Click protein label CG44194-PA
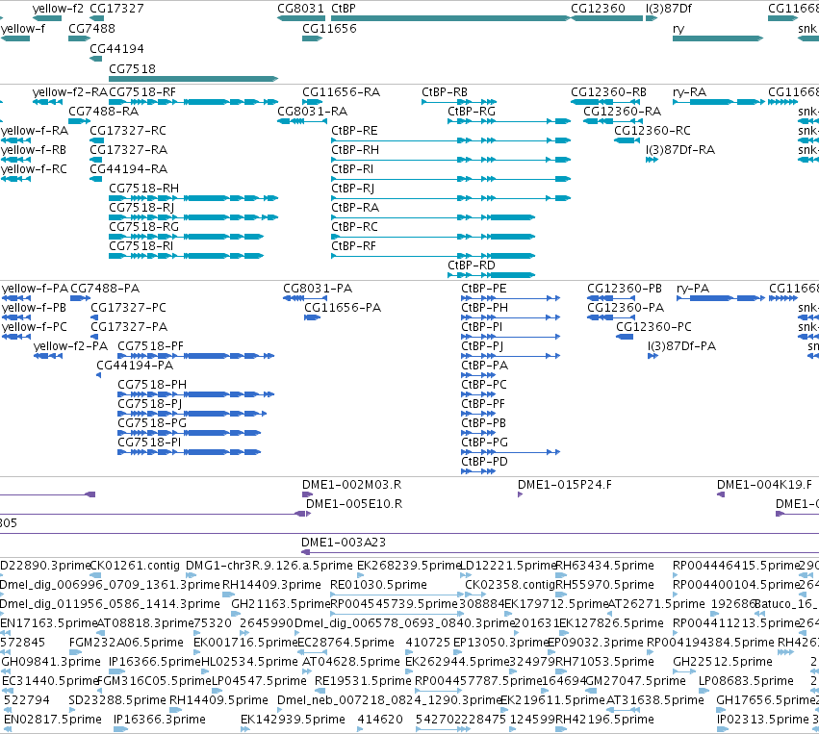 [x=135, y=365]
